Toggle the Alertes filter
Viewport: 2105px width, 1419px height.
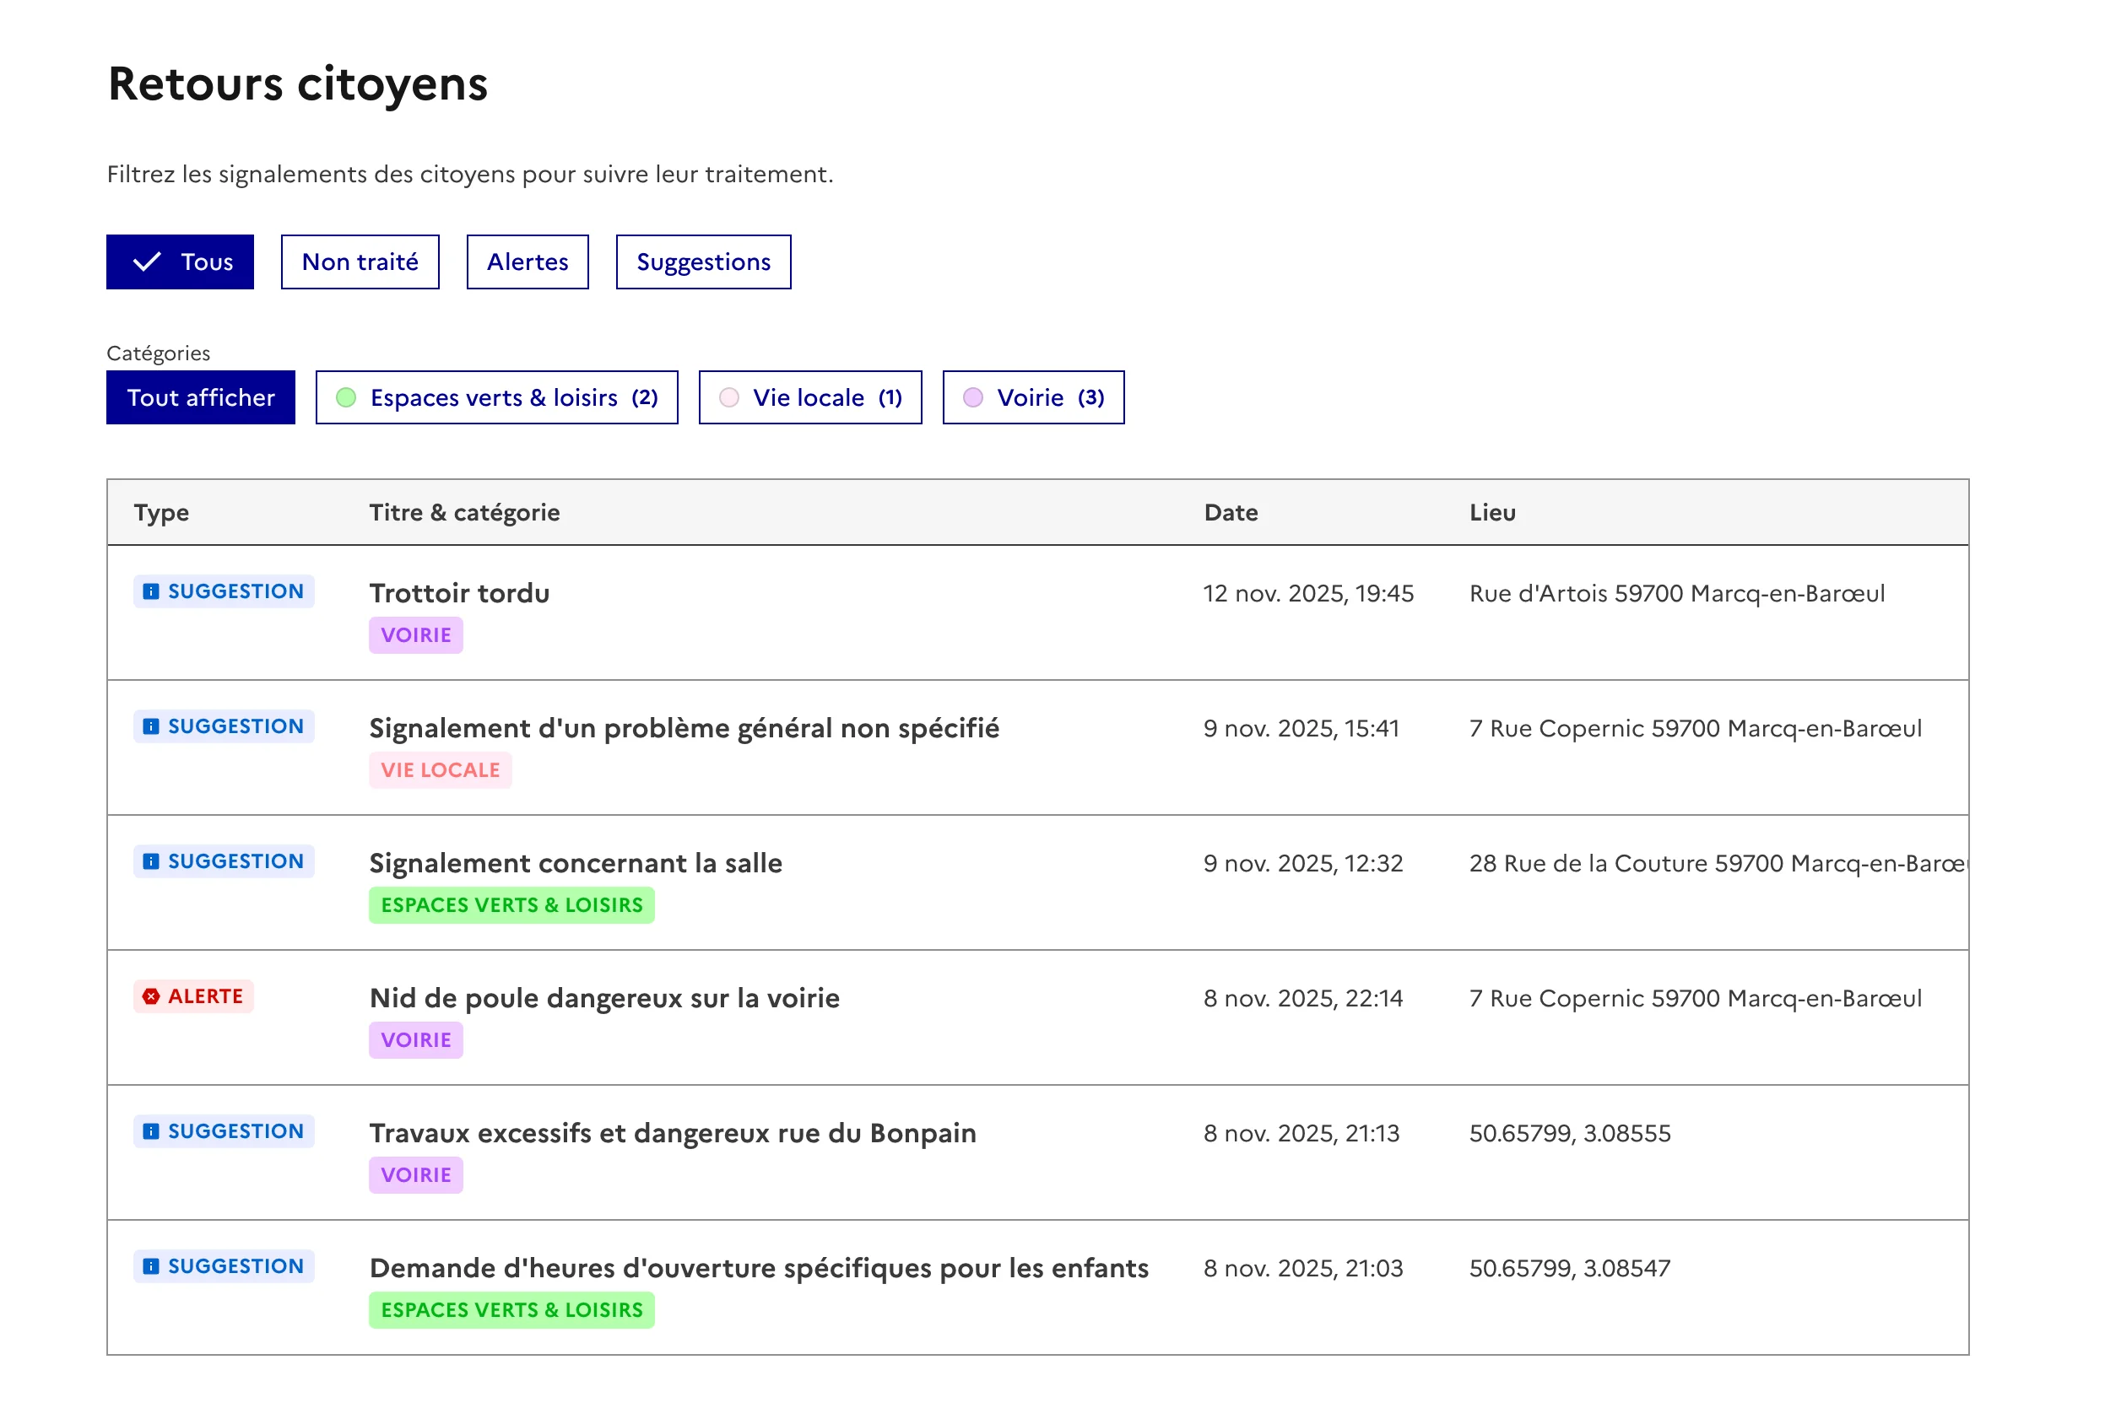tap(527, 262)
